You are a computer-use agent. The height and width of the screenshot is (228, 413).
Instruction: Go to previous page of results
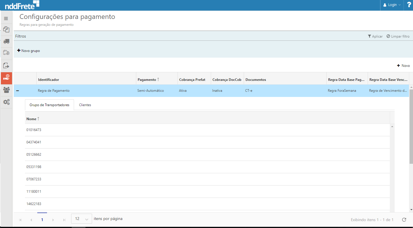click(x=31, y=220)
